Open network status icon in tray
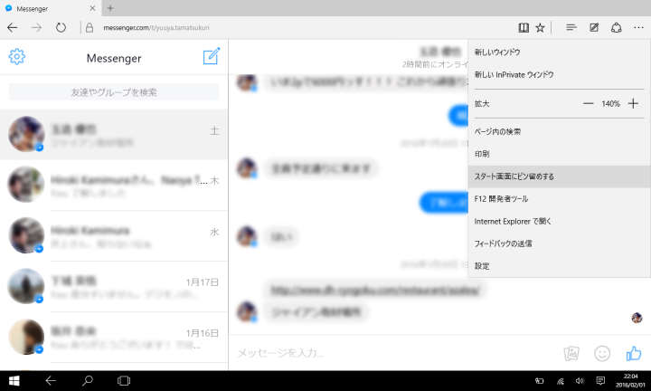Screen dimensions: 651x391 pyautogui.click(x=560, y=381)
